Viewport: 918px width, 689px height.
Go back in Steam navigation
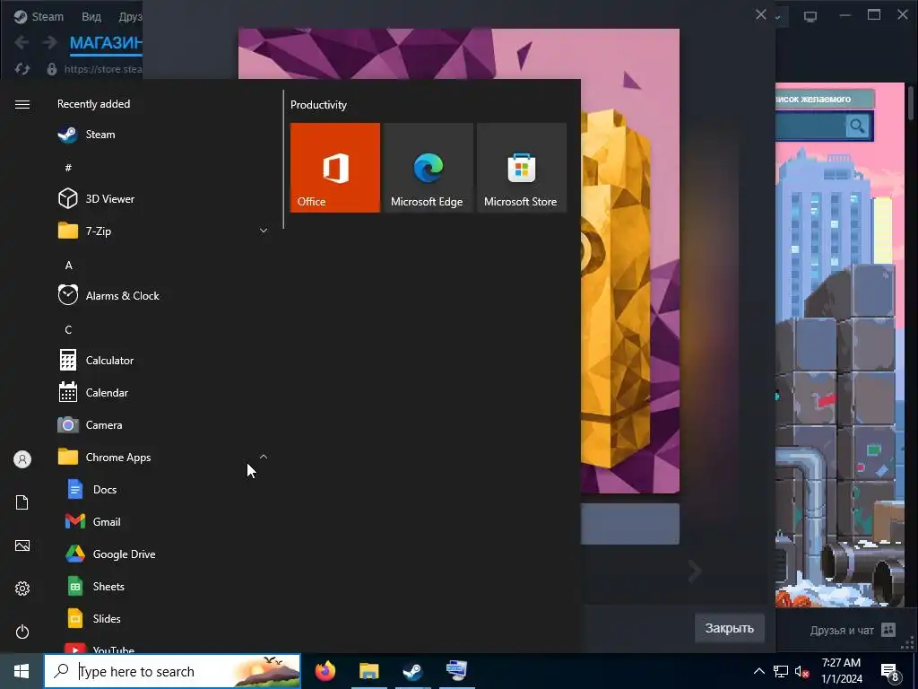pyautogui.click(x=22, y=42)
